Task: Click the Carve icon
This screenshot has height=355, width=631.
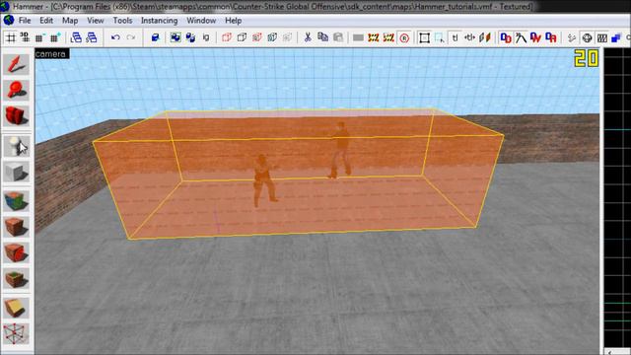Action: pyautogui.click(x=155, y=37)
